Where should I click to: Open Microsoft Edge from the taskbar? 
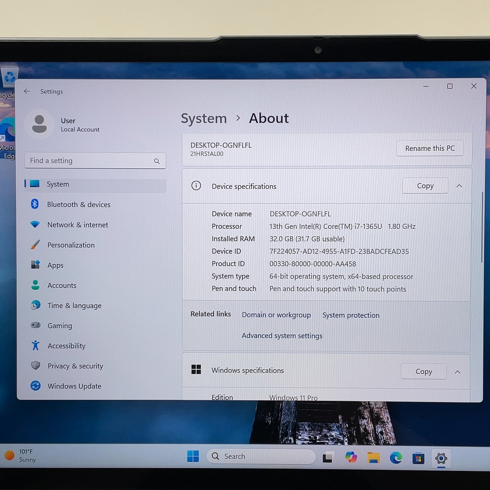coord(396,458)
